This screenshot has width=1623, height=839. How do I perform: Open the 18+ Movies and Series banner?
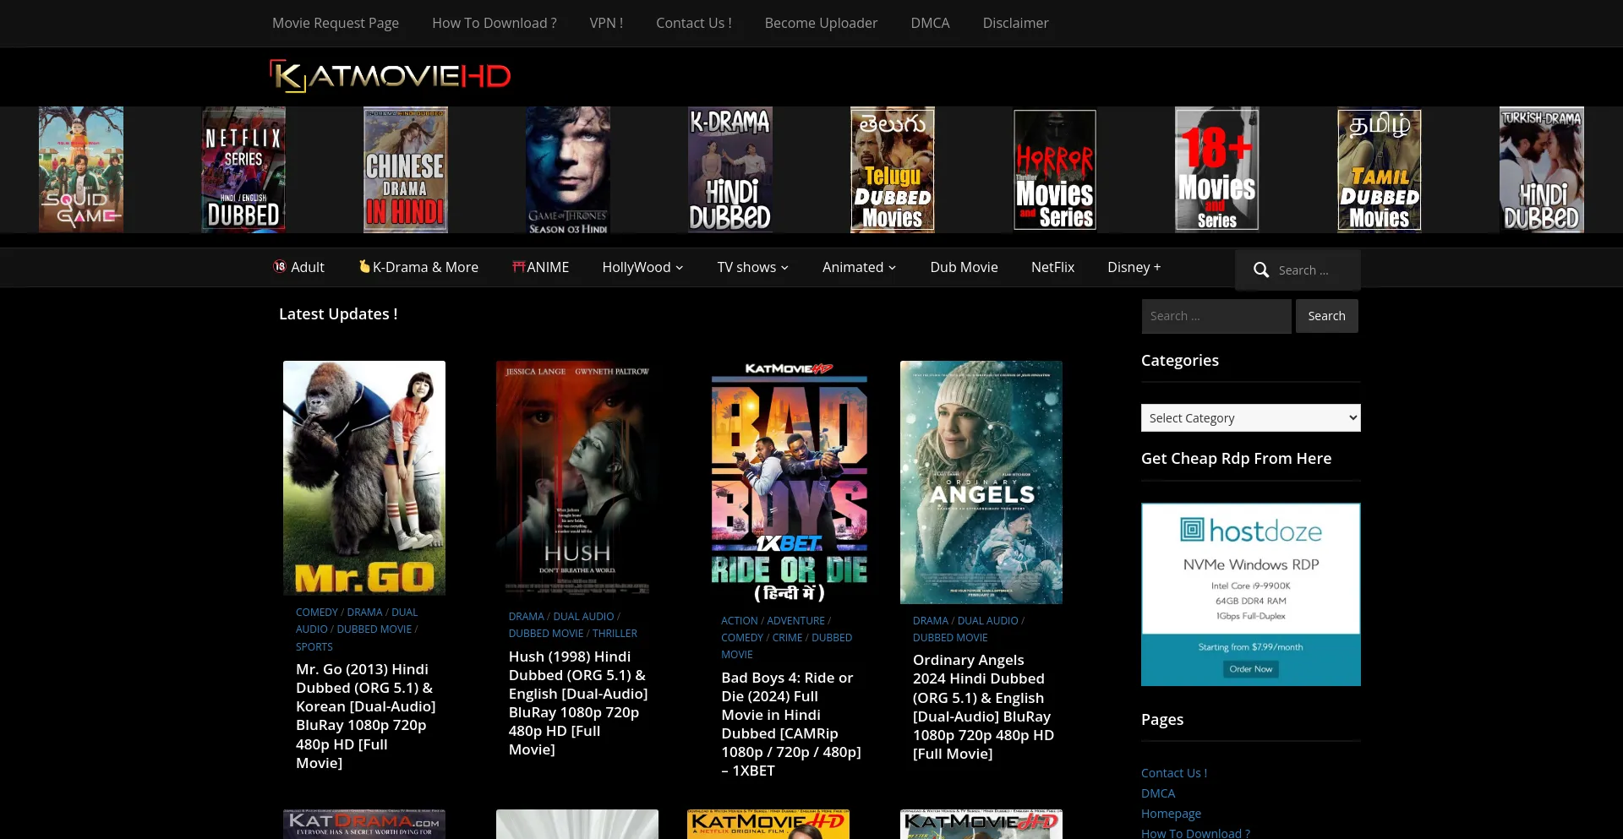point(1217,169)
